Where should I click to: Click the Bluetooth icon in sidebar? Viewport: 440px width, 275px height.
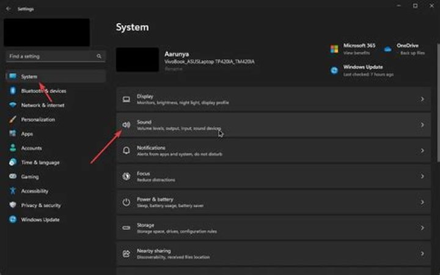click(x=13, y=90)
